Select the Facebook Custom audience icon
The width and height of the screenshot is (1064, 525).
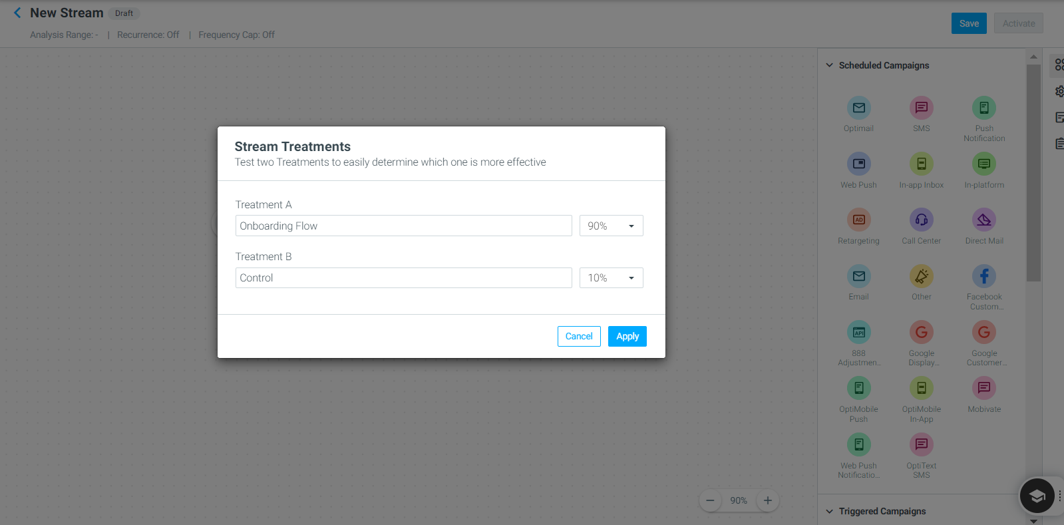click(984, 276)
